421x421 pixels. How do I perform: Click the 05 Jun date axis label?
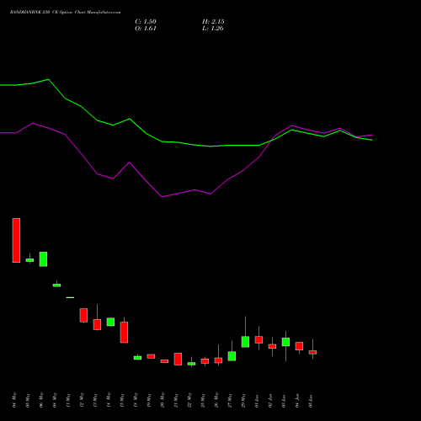tap(311, 400)
